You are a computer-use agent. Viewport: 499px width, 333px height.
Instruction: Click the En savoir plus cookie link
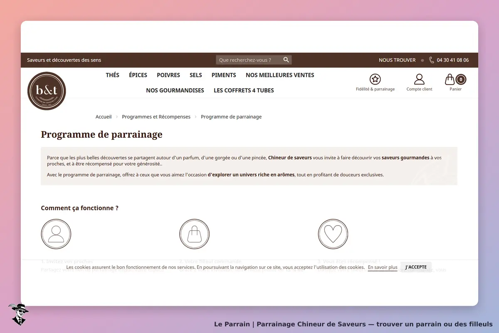383,267
